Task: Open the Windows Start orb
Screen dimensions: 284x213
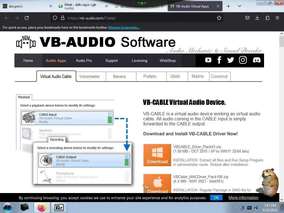Action: pyautogui.click(x=7, y=207)
